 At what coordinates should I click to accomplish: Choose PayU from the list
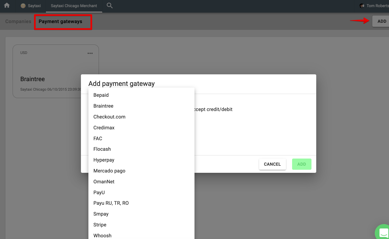[141, 192]
